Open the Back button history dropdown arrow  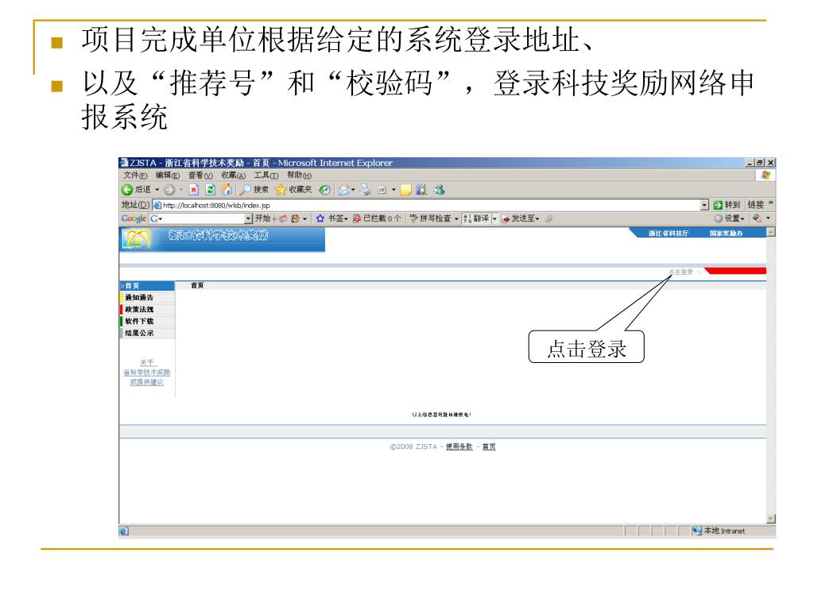[157, 190]
